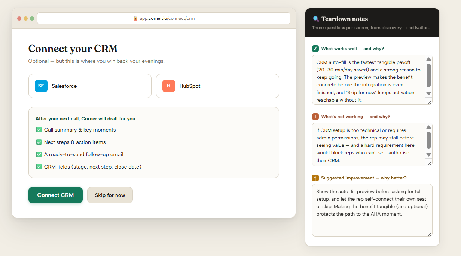The height and width of the screenshot is (256, 461).
Task: Click scroll-up arrow in What works well box
Action: tap(429, 59)
